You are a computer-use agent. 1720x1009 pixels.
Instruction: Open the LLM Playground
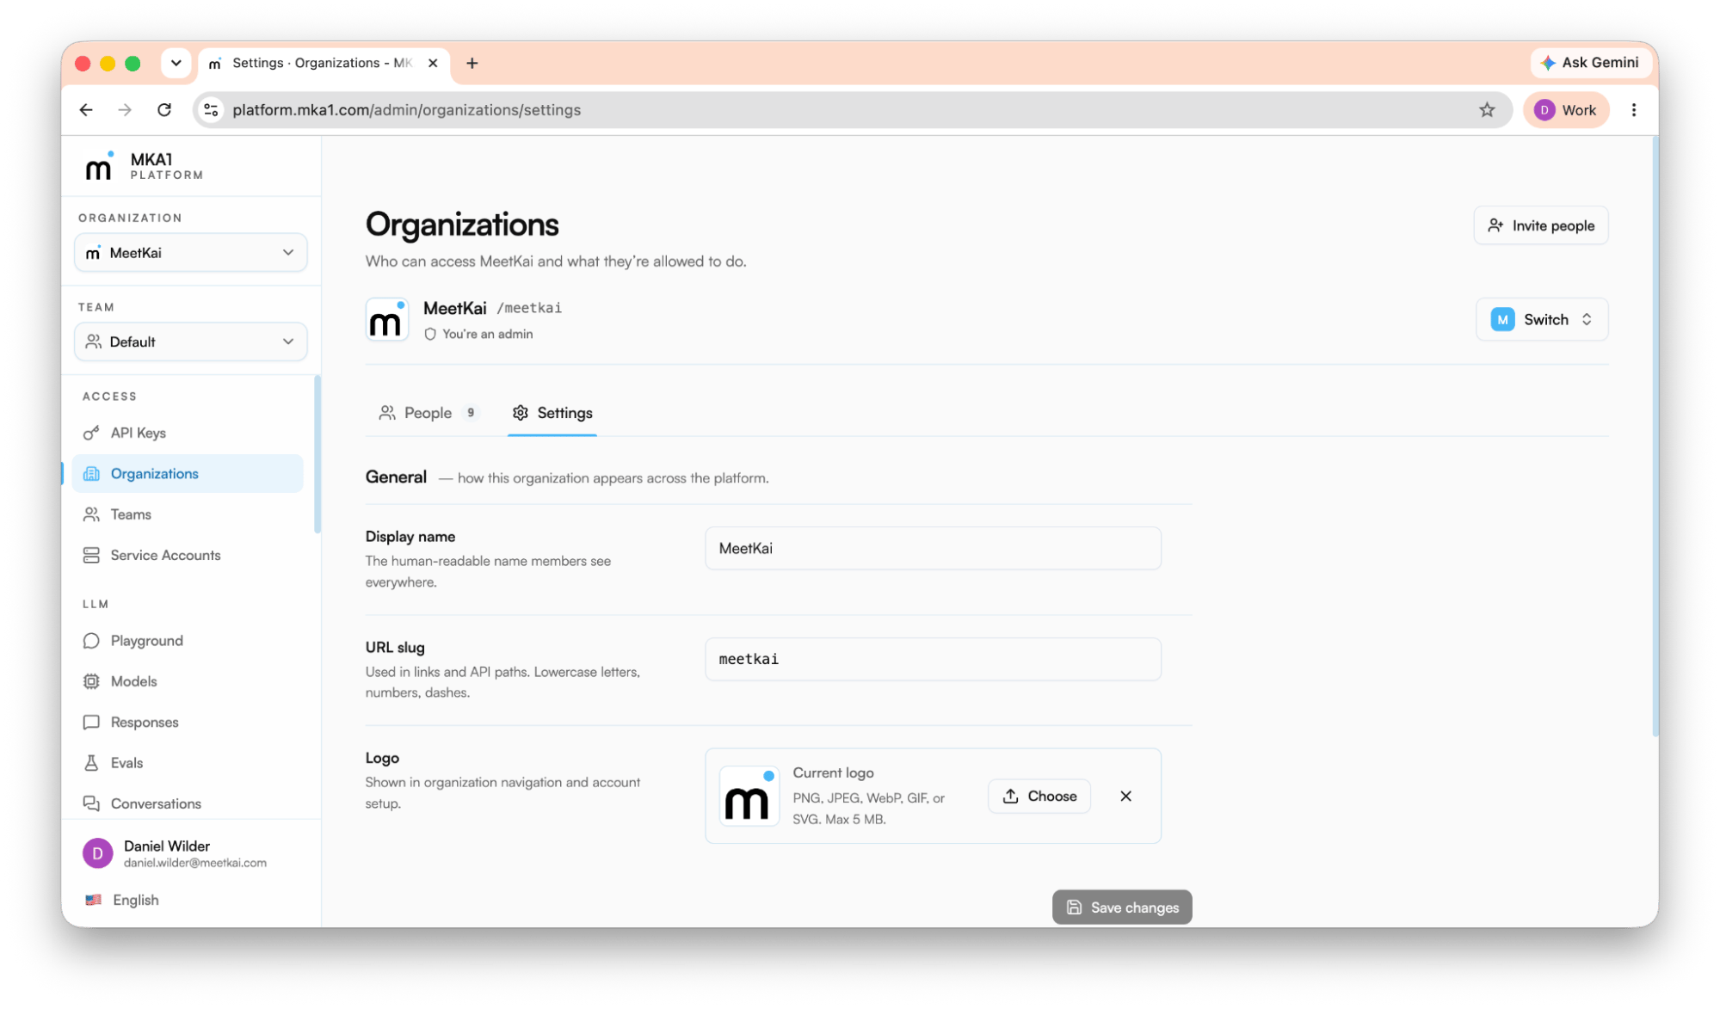tap(188, 641)
